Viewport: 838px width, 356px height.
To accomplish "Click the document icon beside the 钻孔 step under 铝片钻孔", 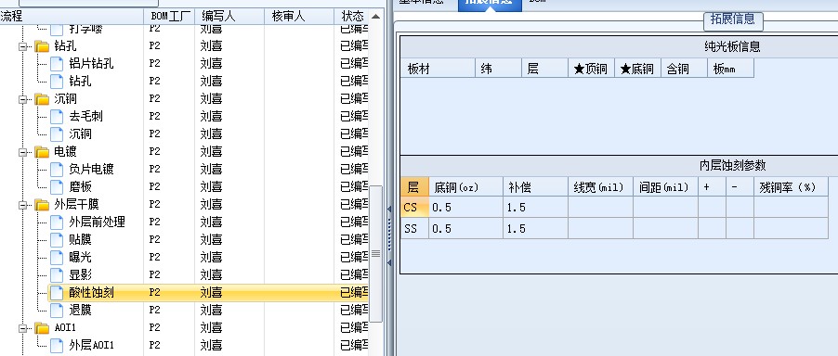I will click(x=57, y=82).
